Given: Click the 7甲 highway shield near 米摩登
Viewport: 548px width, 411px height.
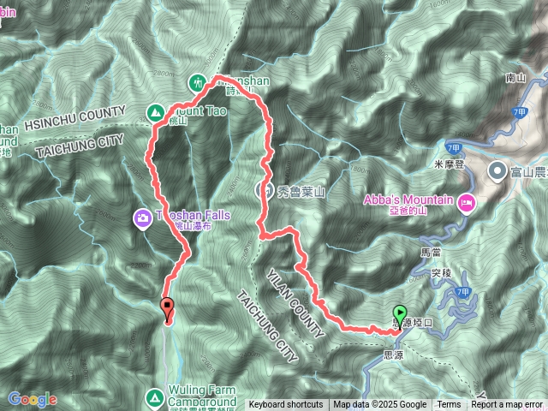Looking at the screenshot, I should coord(453,148).
